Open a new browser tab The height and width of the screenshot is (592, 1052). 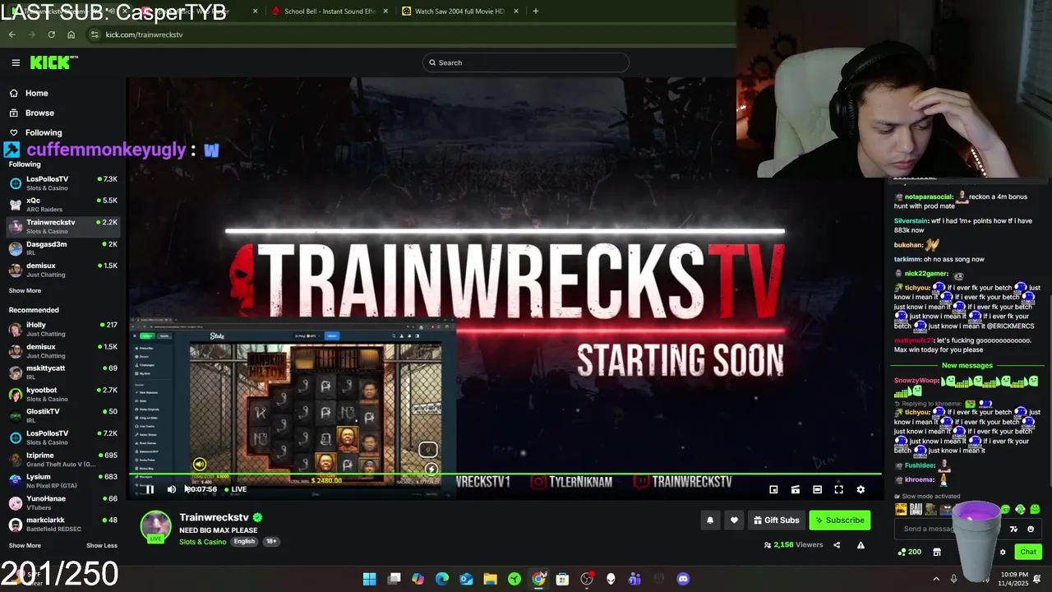pyautogui.click(x=536, y=12)
